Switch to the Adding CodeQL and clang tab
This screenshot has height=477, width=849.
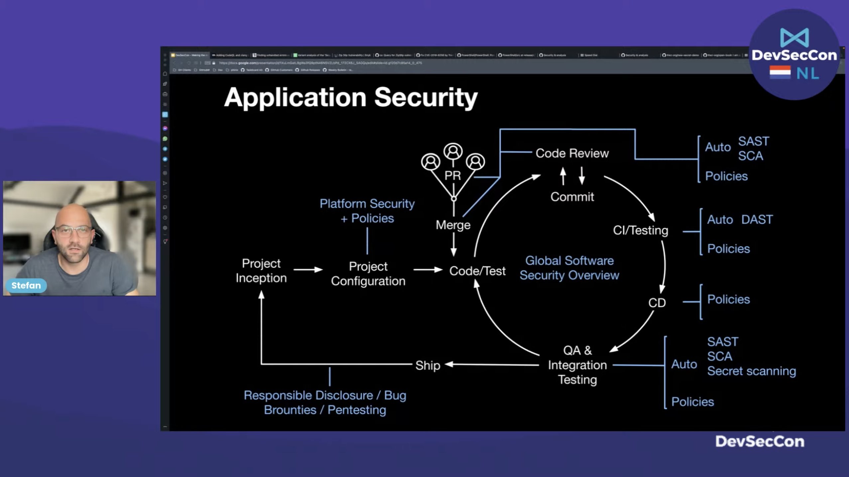[x=230, y=55]
